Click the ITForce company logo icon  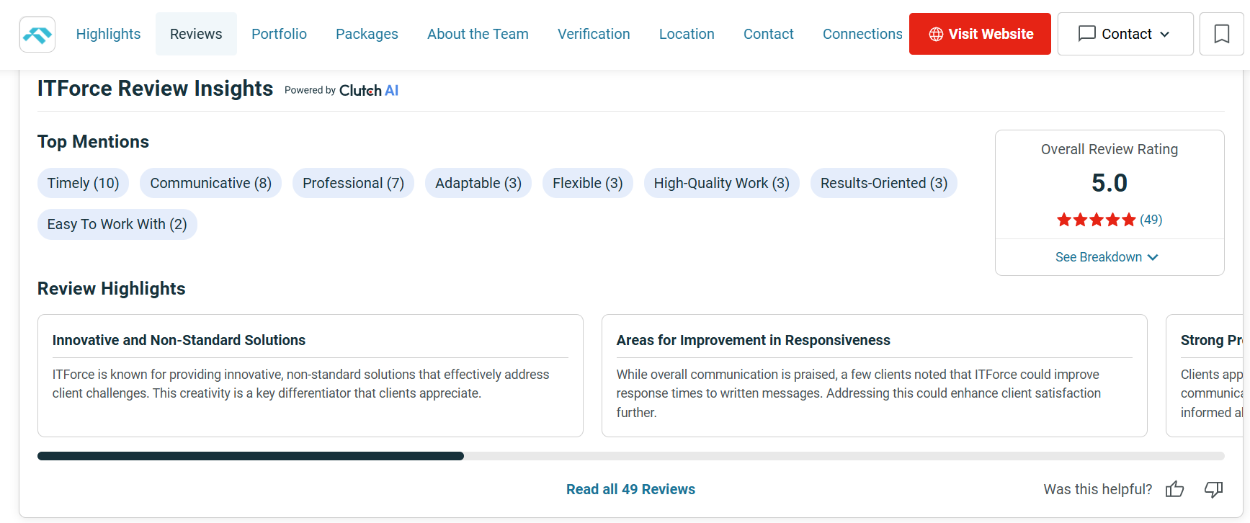[37, 34]
